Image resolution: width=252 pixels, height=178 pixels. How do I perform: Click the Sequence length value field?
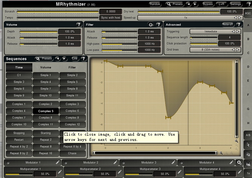coord(229,37)
